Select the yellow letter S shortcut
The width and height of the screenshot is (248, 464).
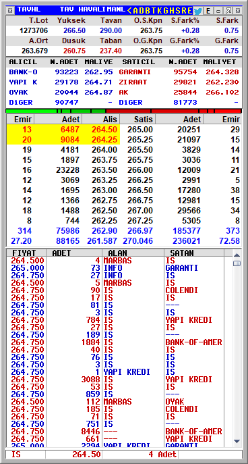point(179,11)
